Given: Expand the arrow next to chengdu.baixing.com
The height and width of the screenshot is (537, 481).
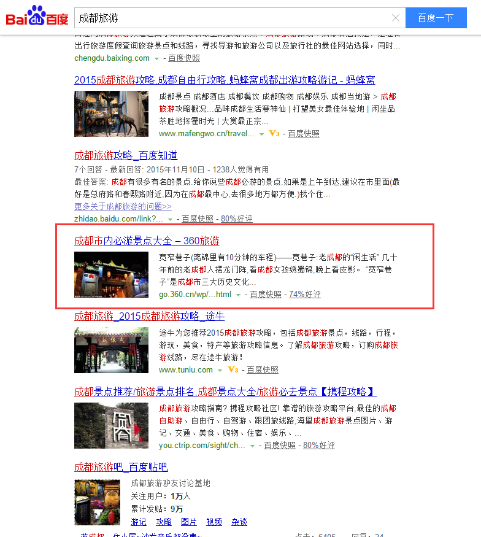Looking at the screenshot, I should 157,58.
